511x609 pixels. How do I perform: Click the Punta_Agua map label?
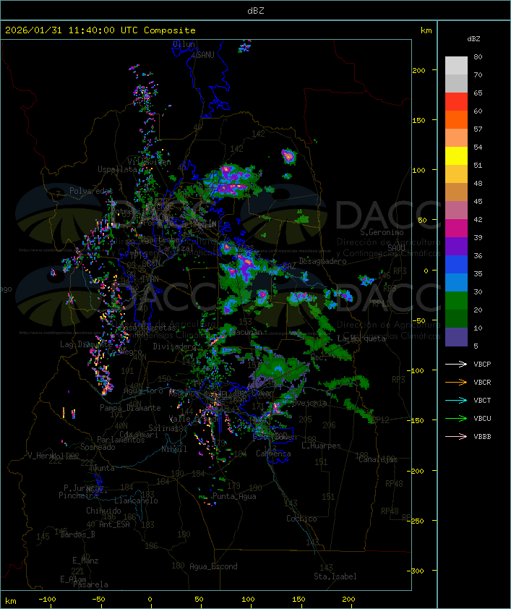point(236,497)
